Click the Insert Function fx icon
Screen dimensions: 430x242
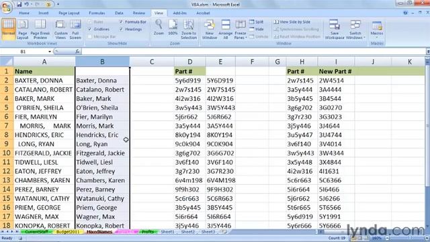pos(77,51)
